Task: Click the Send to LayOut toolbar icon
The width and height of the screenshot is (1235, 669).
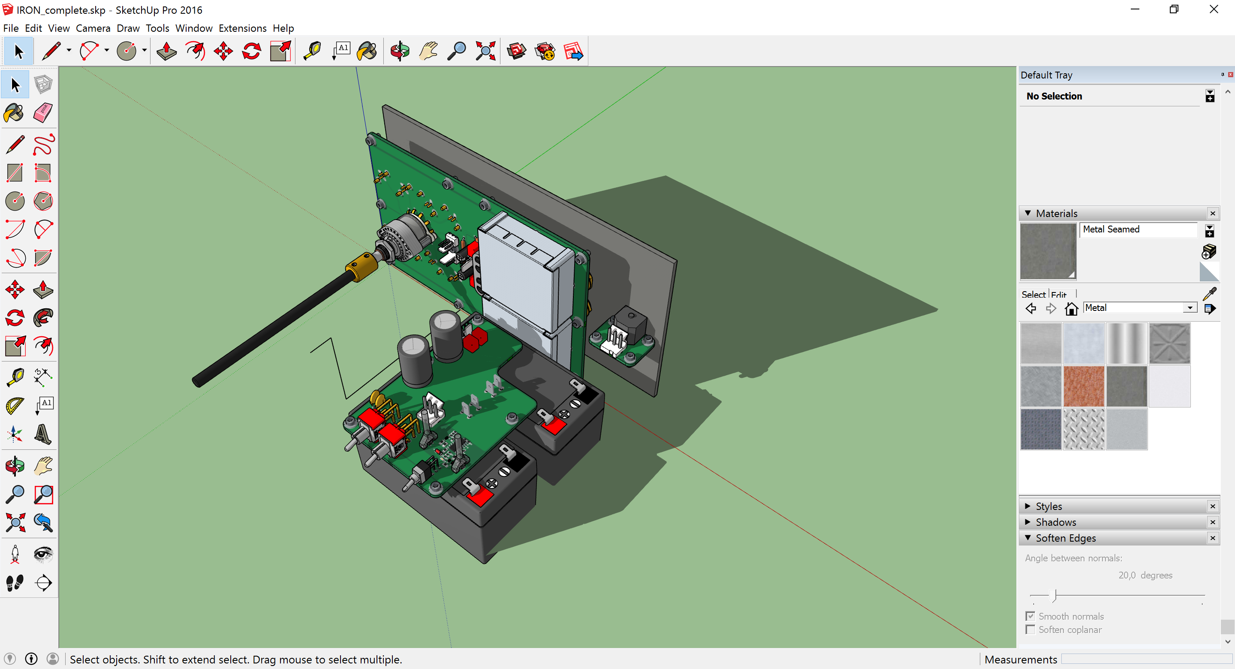Action: pos(573,51)
